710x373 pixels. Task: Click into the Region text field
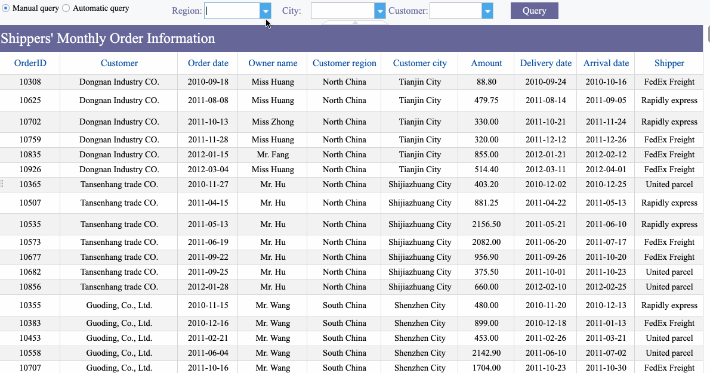coord(233,11)
